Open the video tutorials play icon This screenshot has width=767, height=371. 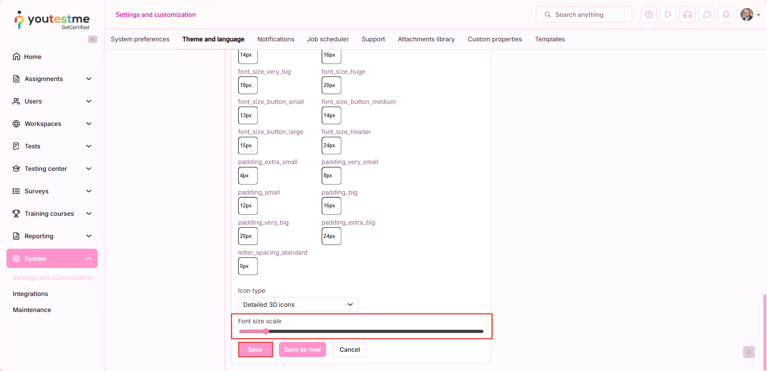pos(668,15)
